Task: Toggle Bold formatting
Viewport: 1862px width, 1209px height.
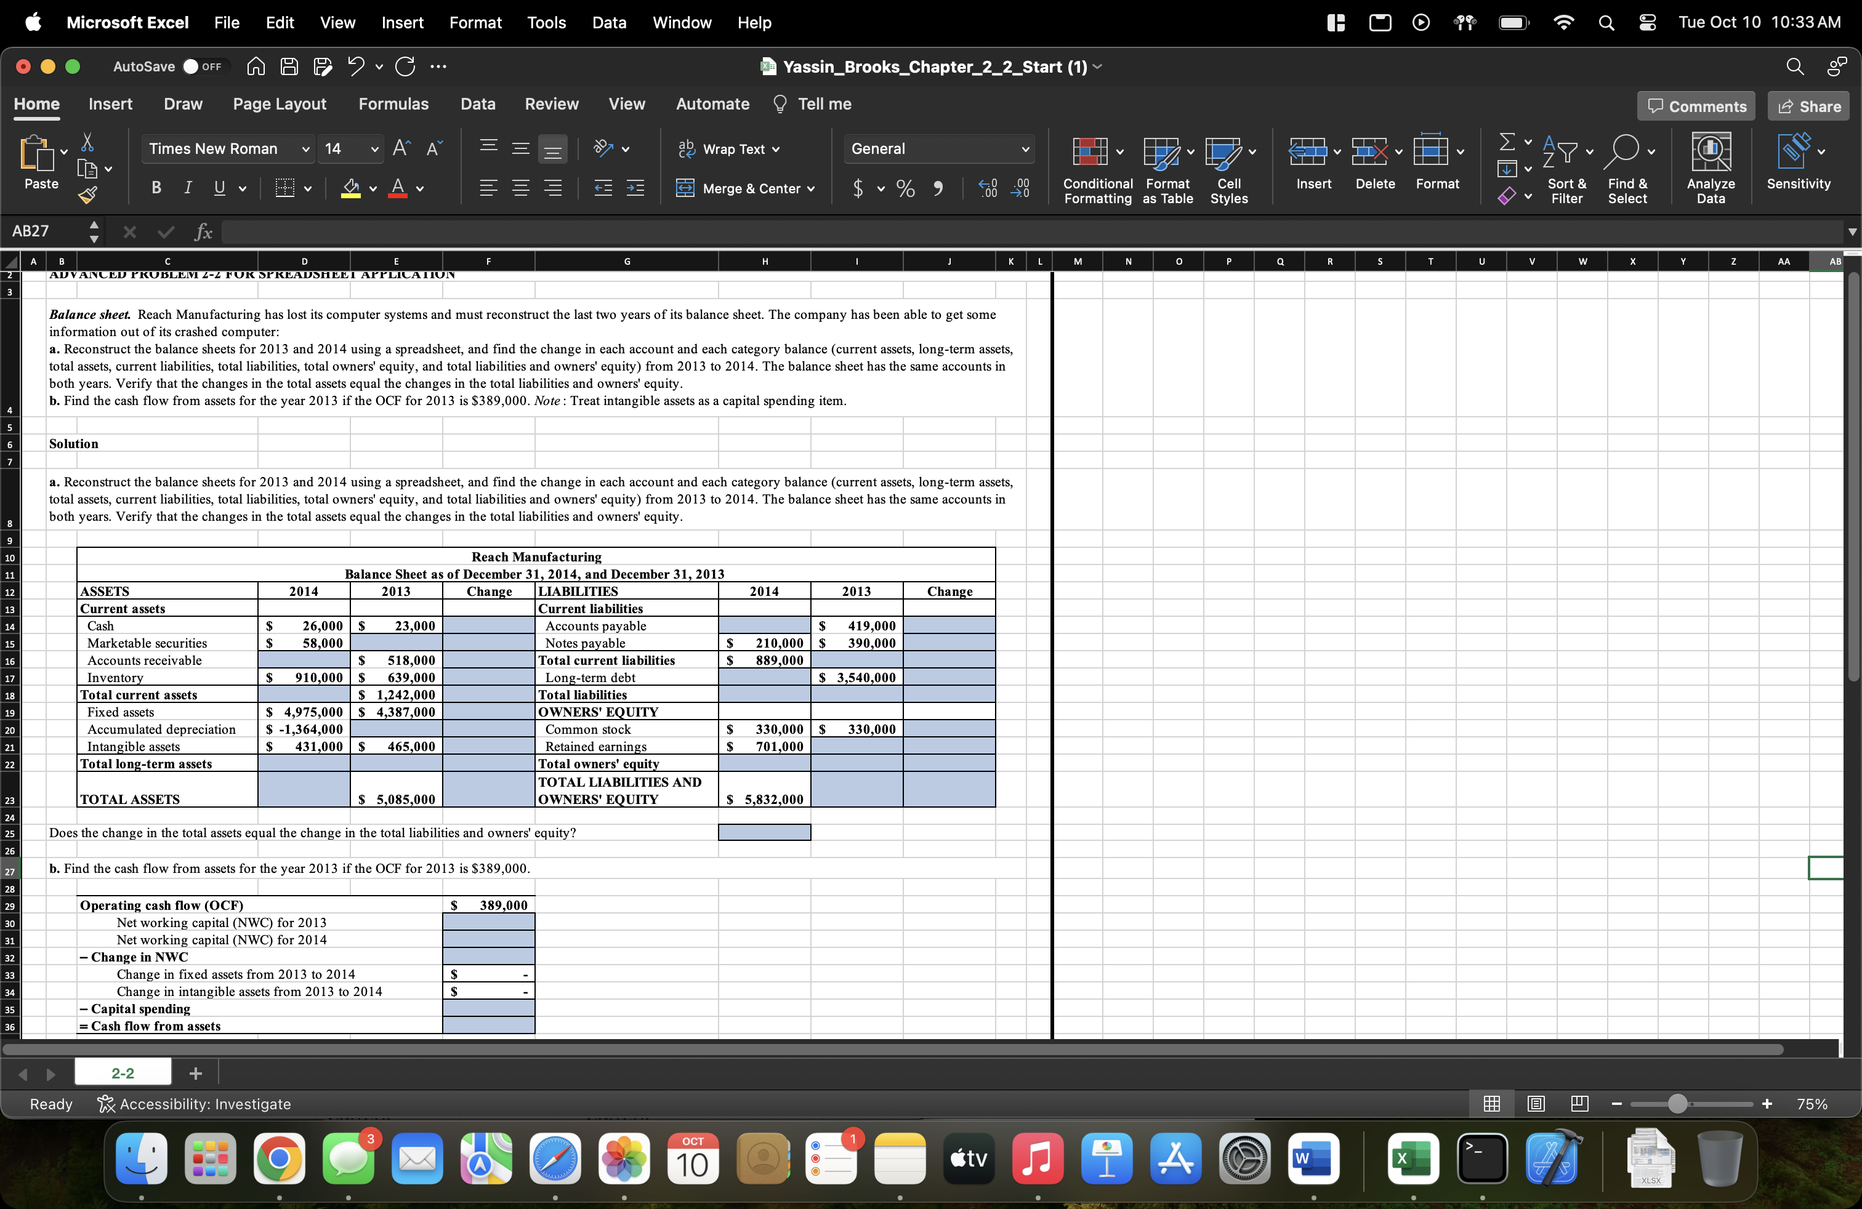Action: 156,188
